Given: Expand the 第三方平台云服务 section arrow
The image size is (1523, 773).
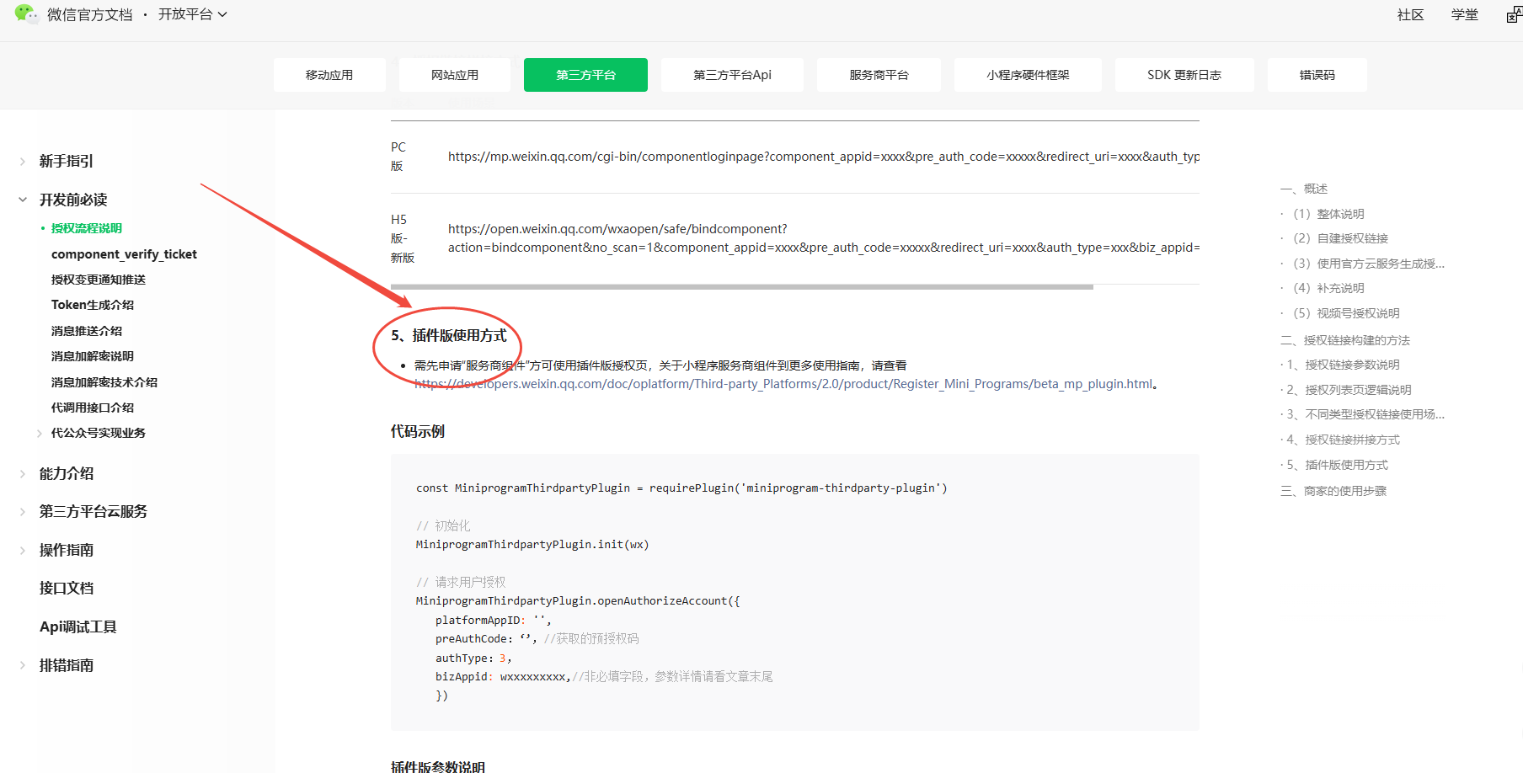Looking at the screenshot, I should [23, 511].
